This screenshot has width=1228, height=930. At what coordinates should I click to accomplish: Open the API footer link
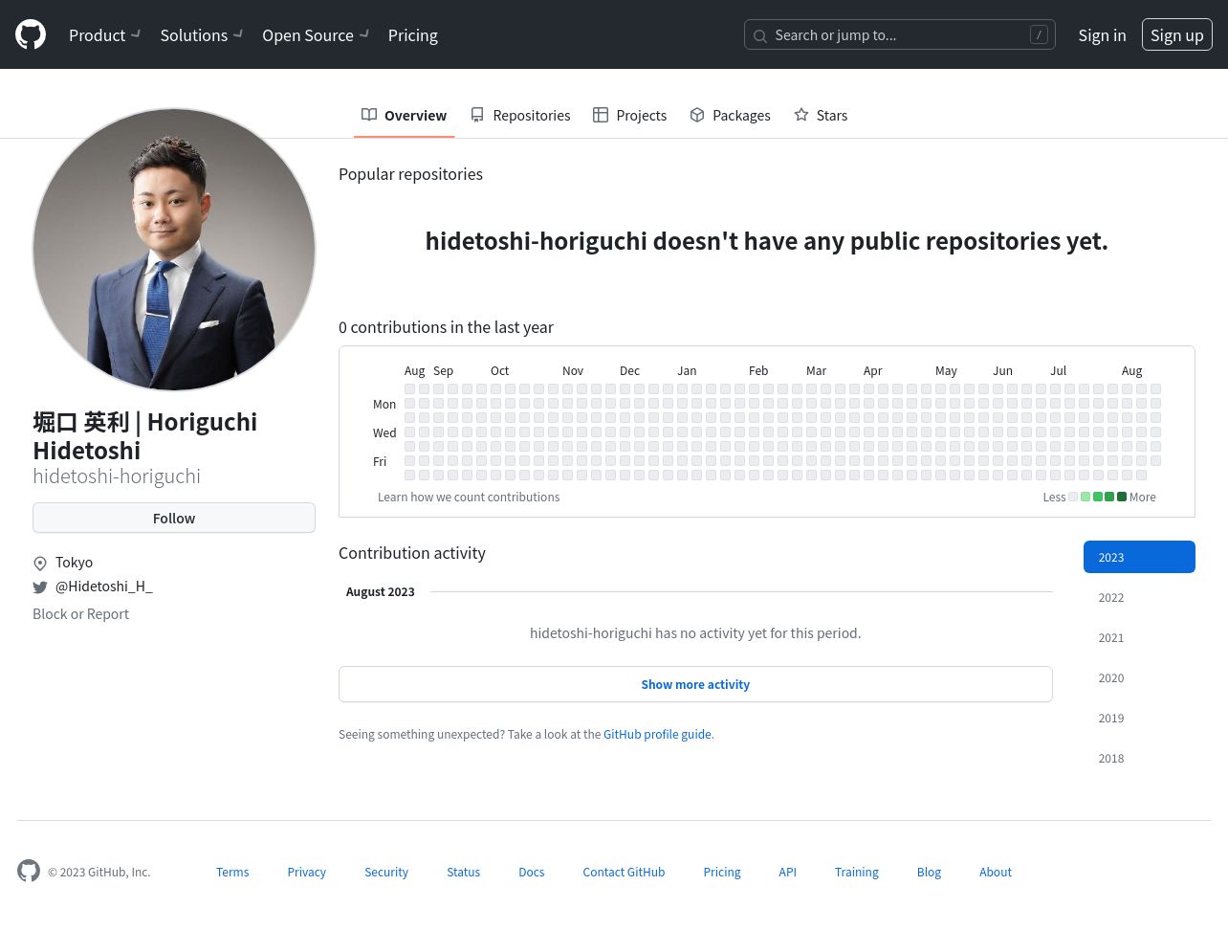coord(787,872)
